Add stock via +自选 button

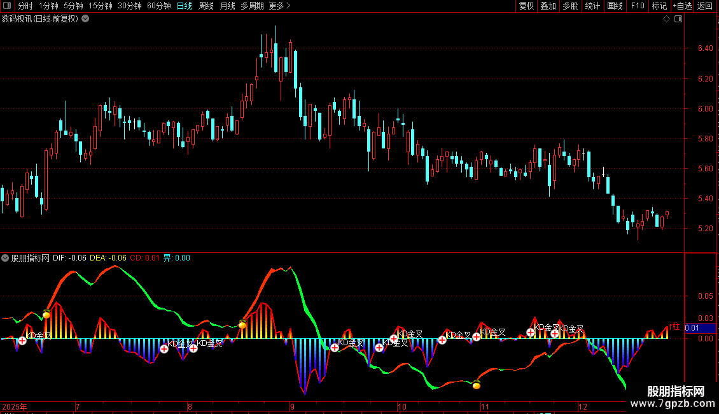[680, 6]
